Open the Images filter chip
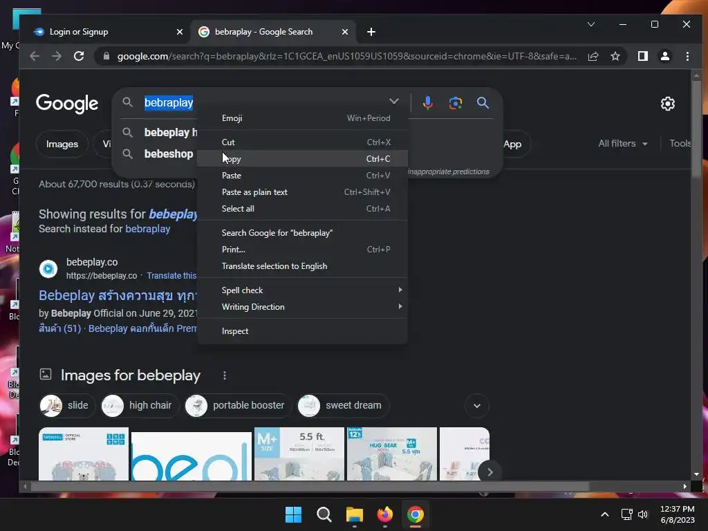This screenshot has width=708, height=531. (x=62, y=144)
